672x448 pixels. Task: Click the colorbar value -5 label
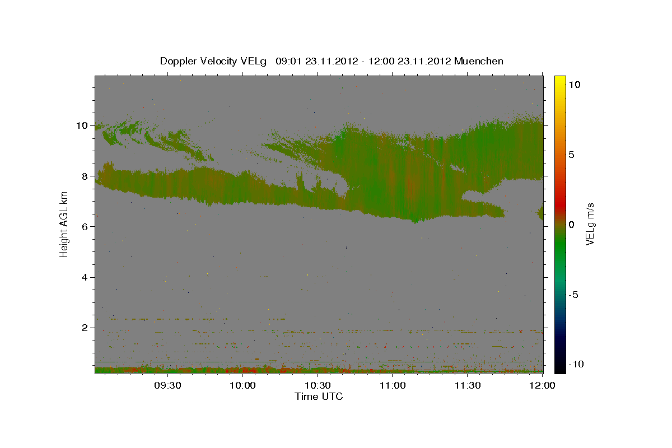[x=573, y=295]
